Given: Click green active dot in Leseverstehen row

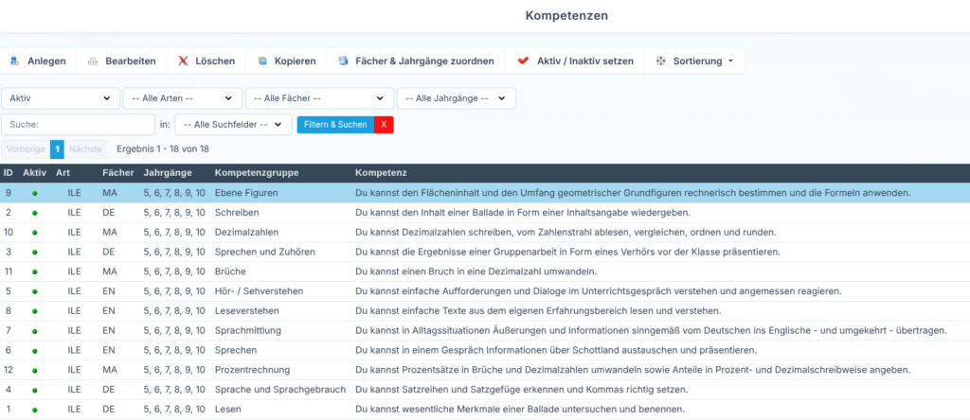Looking at the screenshot, I should tap(35, 311).
